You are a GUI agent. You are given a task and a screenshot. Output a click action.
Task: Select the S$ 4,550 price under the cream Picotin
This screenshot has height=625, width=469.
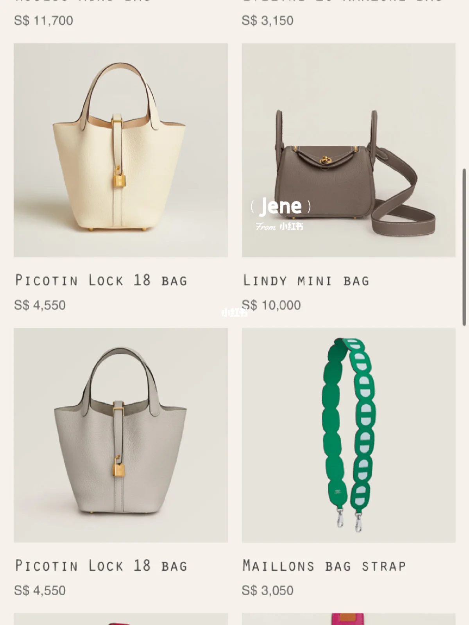(40, 305)
